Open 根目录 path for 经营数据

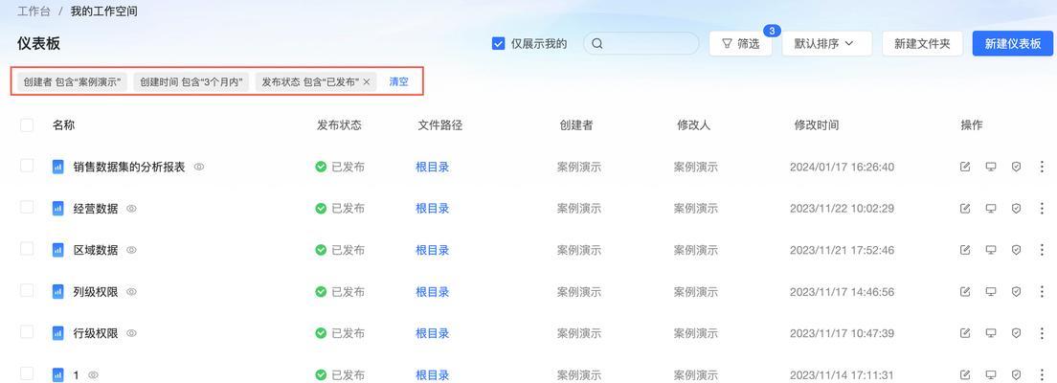tap(432, 209)
